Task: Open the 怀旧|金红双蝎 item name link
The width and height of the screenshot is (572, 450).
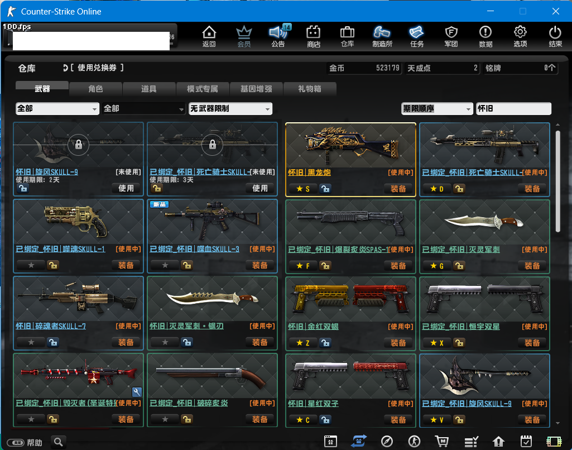Action: pos(313,326)
